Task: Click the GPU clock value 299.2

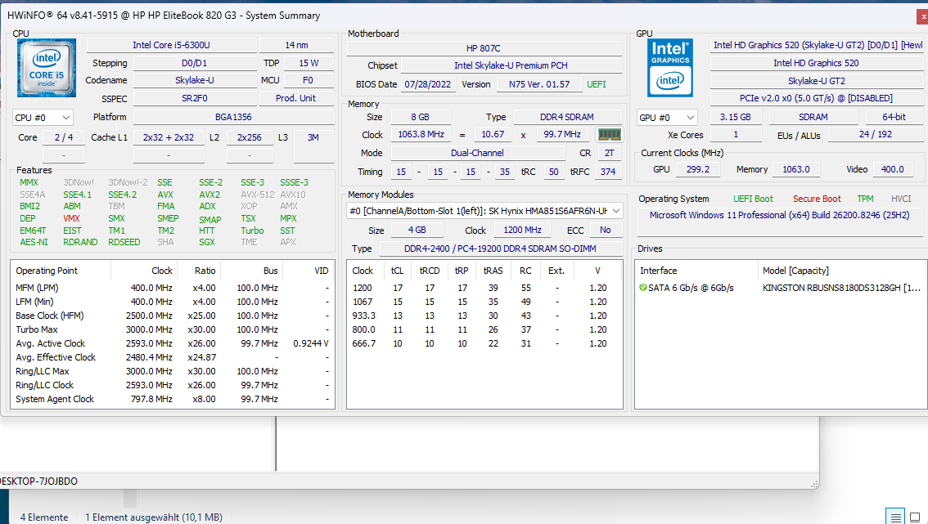Action: tap(698, 170)
